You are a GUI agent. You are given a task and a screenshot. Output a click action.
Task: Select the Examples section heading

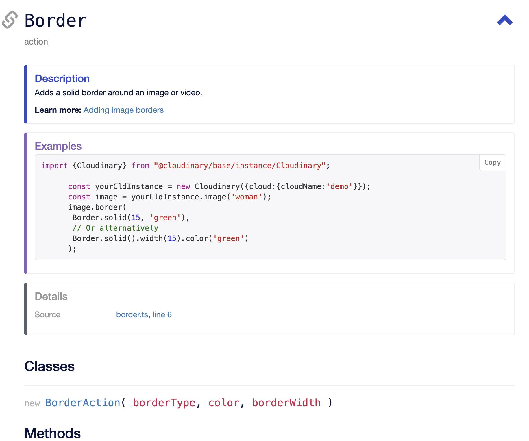coord(58,146)
